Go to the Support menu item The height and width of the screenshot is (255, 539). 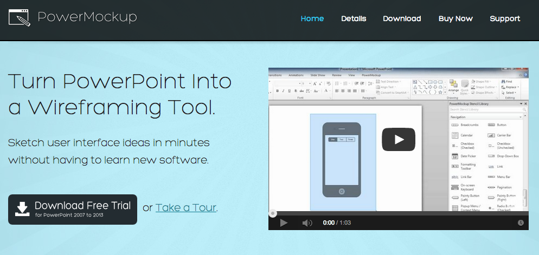[505, 18]
